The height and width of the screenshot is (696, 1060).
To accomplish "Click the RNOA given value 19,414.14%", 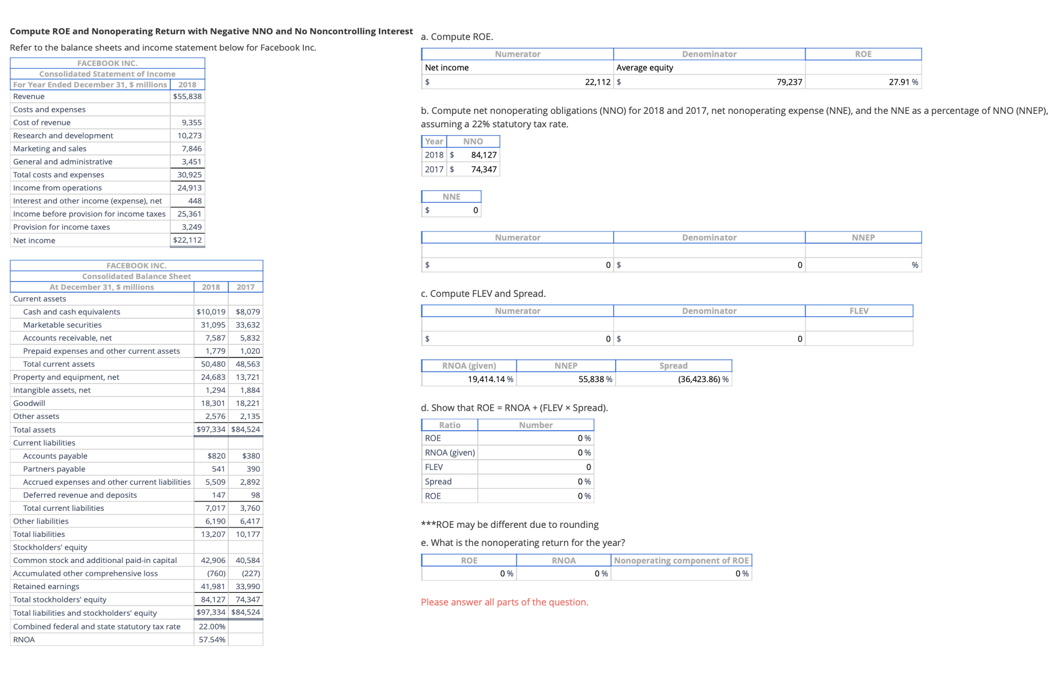I will tap(468, 379).
